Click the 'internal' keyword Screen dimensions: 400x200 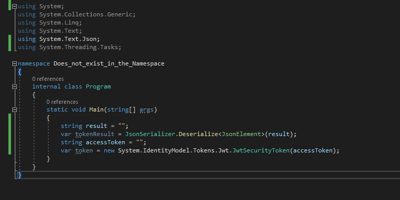[46, 86]
